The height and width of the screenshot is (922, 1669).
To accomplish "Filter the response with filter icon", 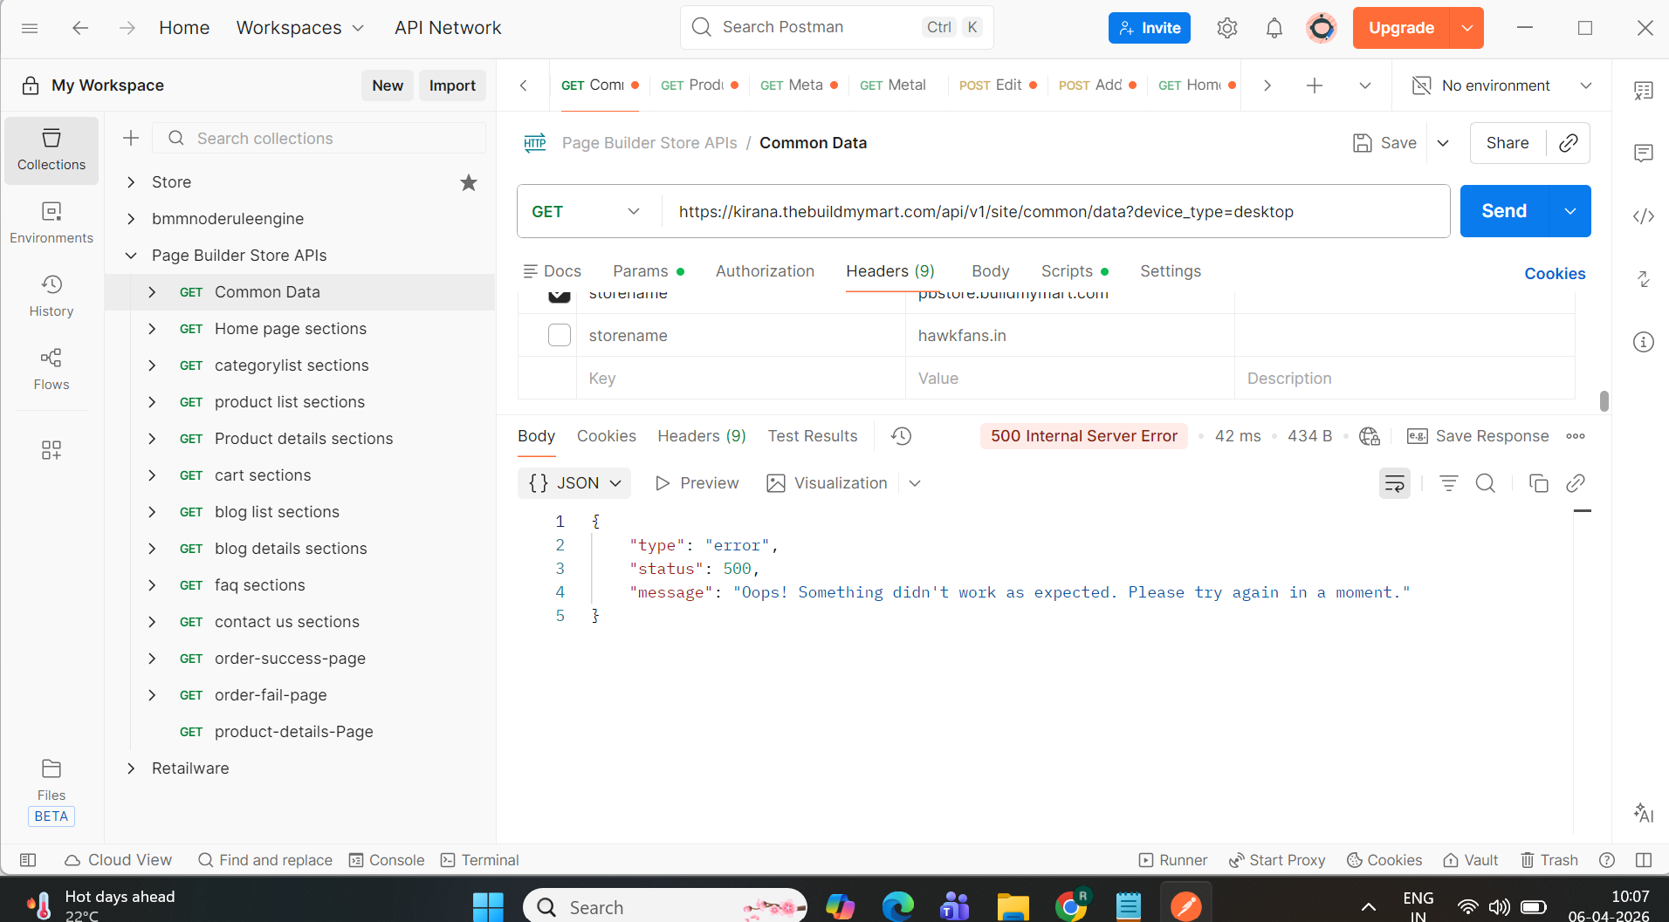I will tap(1449, 483).
